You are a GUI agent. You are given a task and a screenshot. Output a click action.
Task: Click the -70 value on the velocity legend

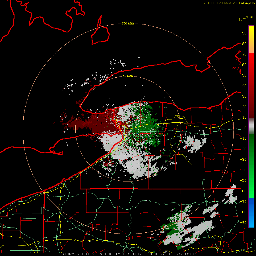(x=243, y=202)
